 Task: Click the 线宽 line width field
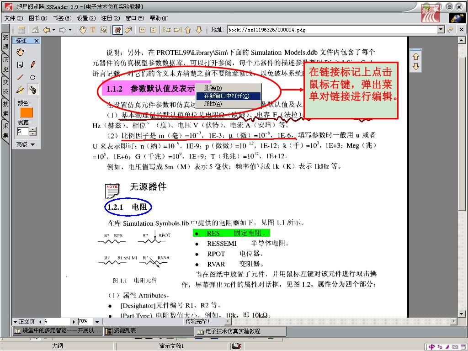pos(23,131)
